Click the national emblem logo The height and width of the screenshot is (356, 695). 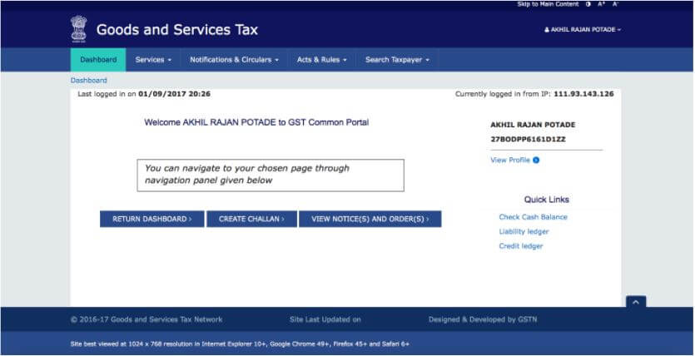(78, 29)
